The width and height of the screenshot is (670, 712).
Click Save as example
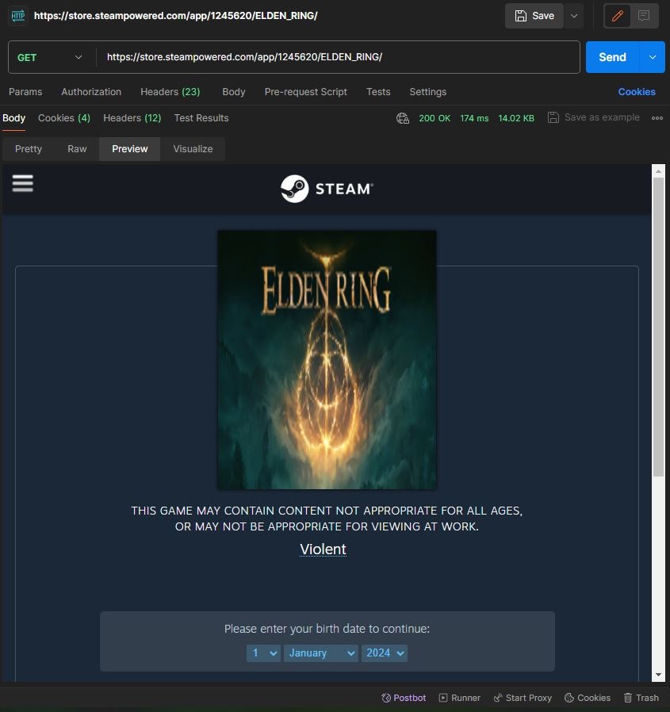[x=593, y=117]
